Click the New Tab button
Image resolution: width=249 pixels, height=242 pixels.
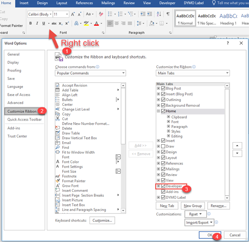(167, 206)
